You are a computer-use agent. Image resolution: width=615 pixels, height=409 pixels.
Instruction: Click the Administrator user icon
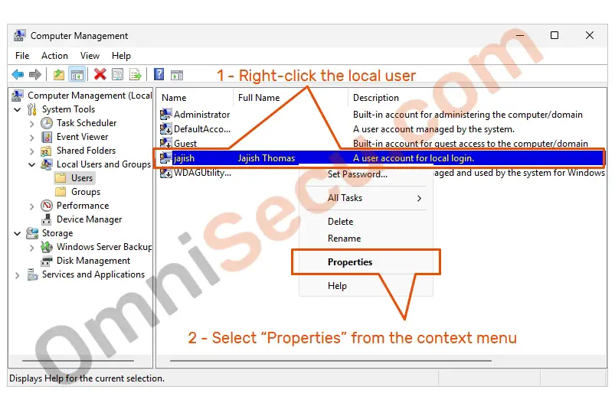[165, 114]
